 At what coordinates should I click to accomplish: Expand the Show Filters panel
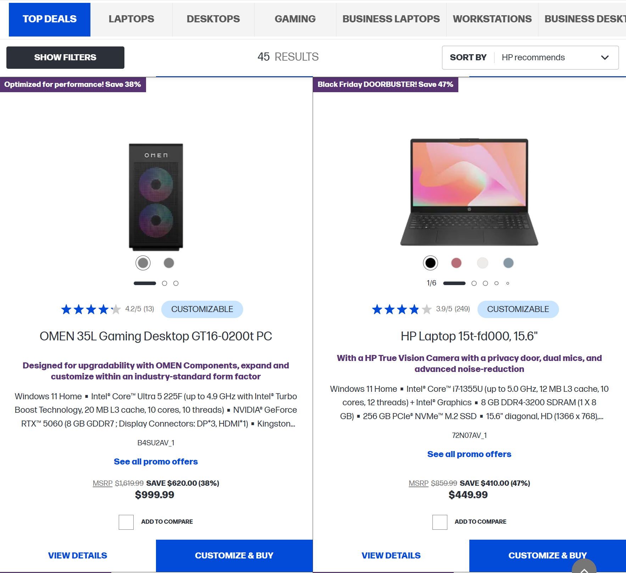[65, 57]
